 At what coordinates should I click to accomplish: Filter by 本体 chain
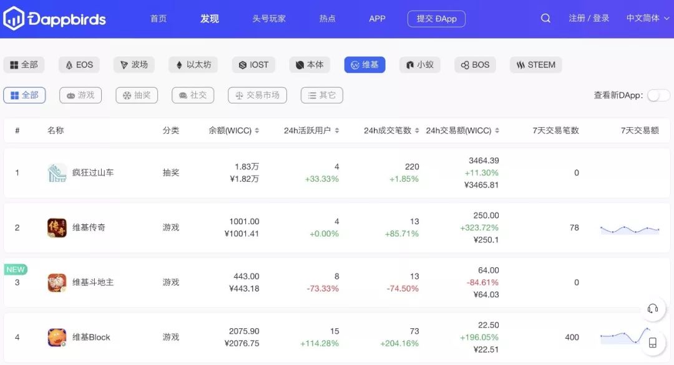310,65
